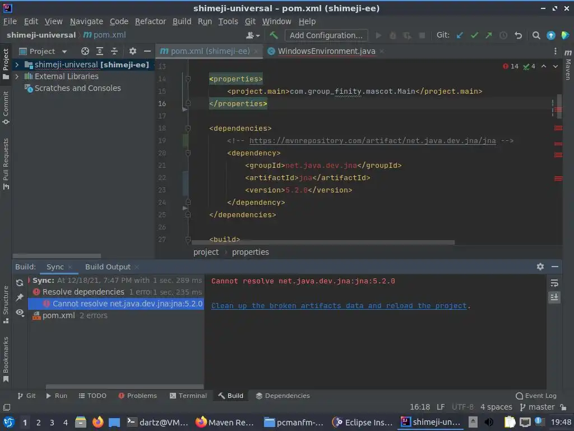Toggle read-only lock in status bar
Viewport: 574px width, 431px height.
[x=563, y=407]
